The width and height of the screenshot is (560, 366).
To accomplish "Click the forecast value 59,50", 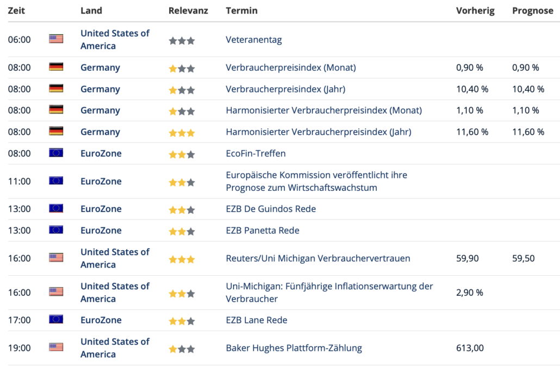I will pos(523,258).
